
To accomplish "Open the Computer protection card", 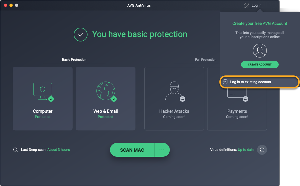I will 43,99.
